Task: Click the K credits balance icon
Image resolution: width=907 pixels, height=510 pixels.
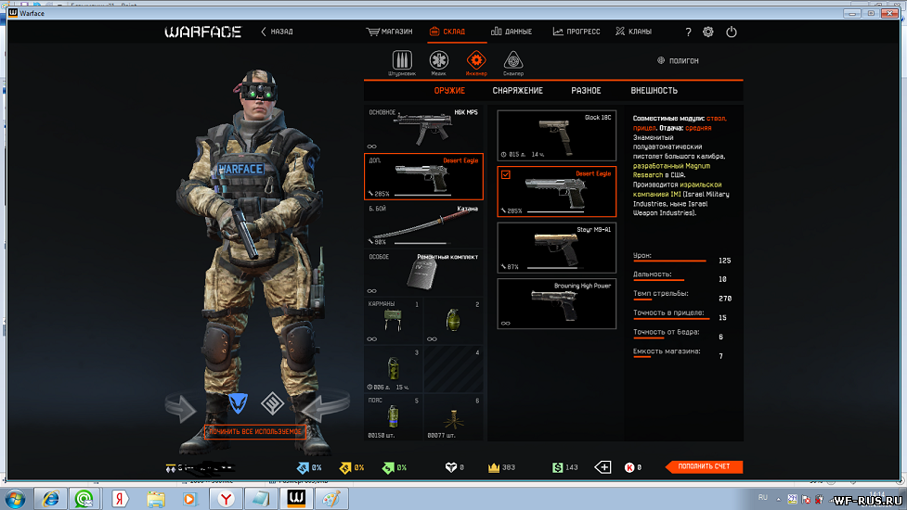Action: point(629,467)
